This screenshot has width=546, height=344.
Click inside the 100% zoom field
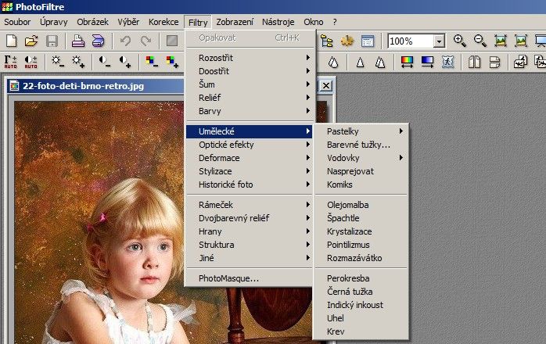(411, 41)
